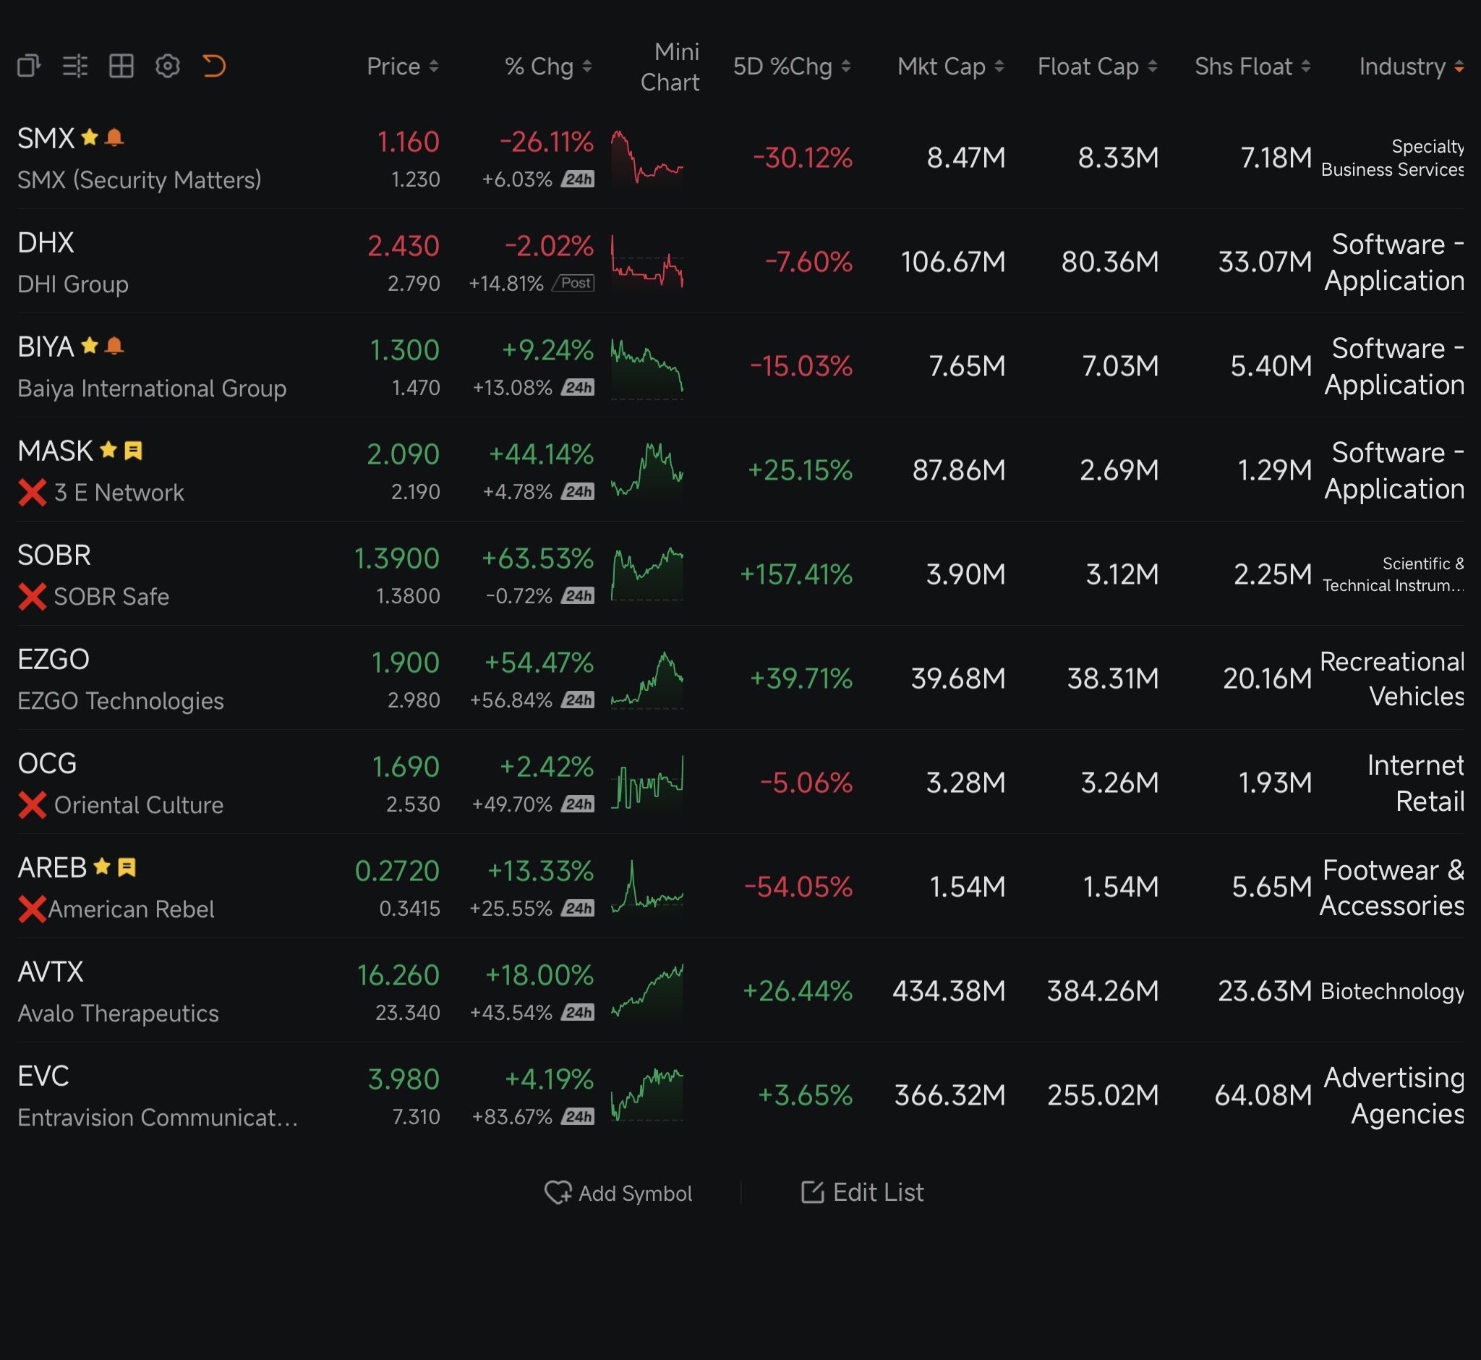Viewport: 1481px width, 1360px height.
Task: Sort the list by 5D %Chg column
Action: click(x=793, y=67)
